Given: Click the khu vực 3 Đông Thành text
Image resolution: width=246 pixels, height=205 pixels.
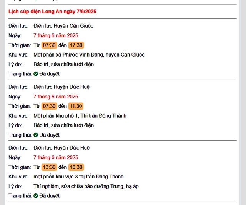Looking at the screenshot, I should point(78,177).
